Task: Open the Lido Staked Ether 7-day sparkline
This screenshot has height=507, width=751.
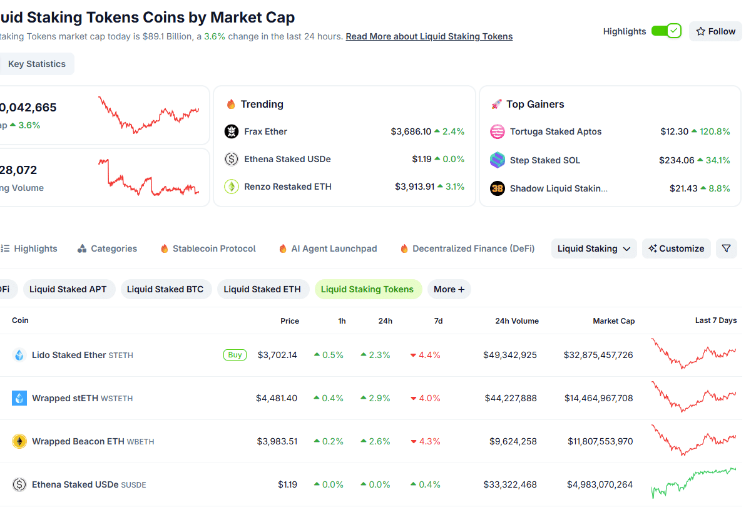Action: 693,353
